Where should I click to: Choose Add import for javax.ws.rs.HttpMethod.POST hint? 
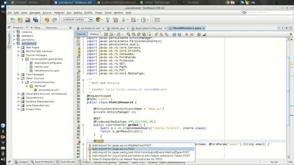(x=141, y=145)
